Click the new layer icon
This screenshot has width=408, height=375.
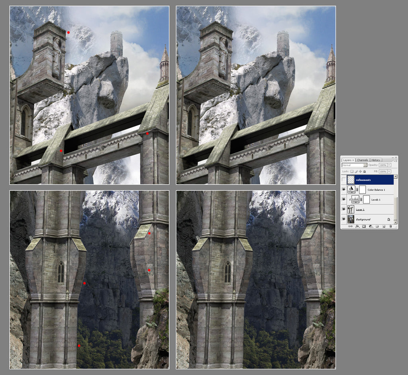point(384,226)
